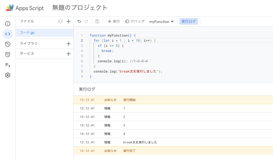Add new file with plus icon
273x161 pixels.
(69, 21)
